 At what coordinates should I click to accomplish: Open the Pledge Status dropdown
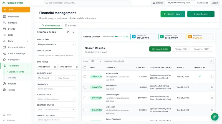coord(56,99)
